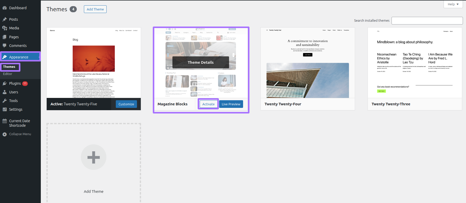Click the Pages icon in sidebar
Image resolution: width=466 pixels, height=203 pixels.
coord(5,37)
